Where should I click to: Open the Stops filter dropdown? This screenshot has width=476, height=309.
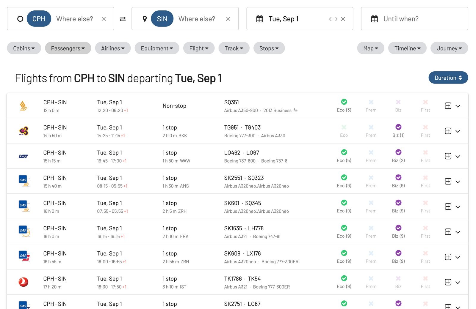coord(269,48)
